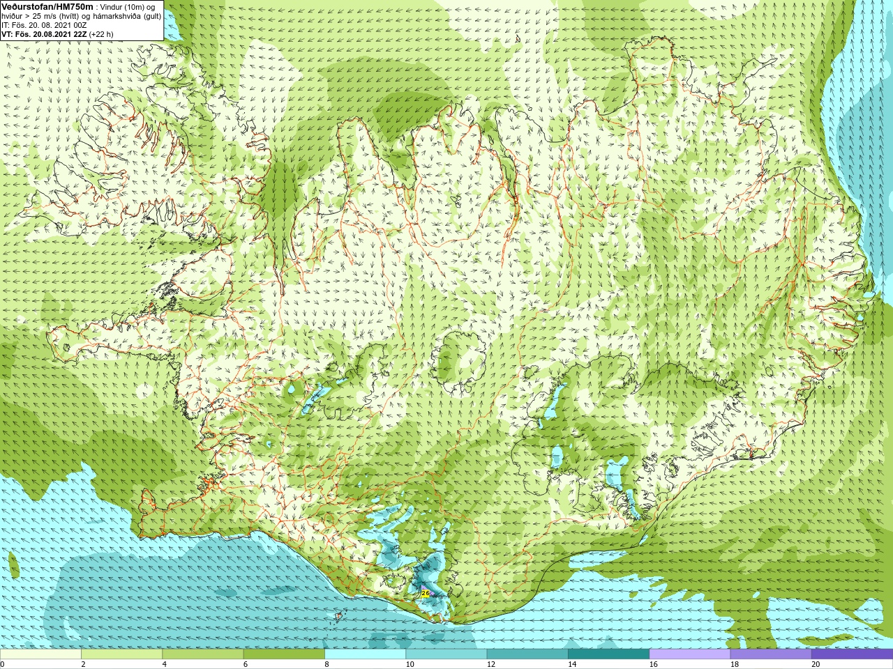Click the 'hviður > 25 m/s (hvítt)' line
Viewport: 893px width, 669px height.
tap(41, 16)
